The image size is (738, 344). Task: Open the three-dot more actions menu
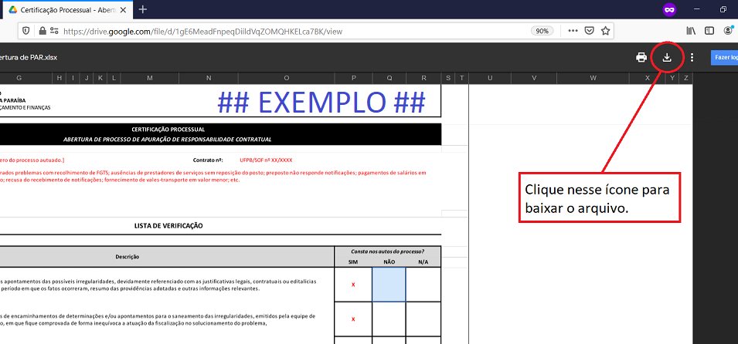click(x=692, y=57)
